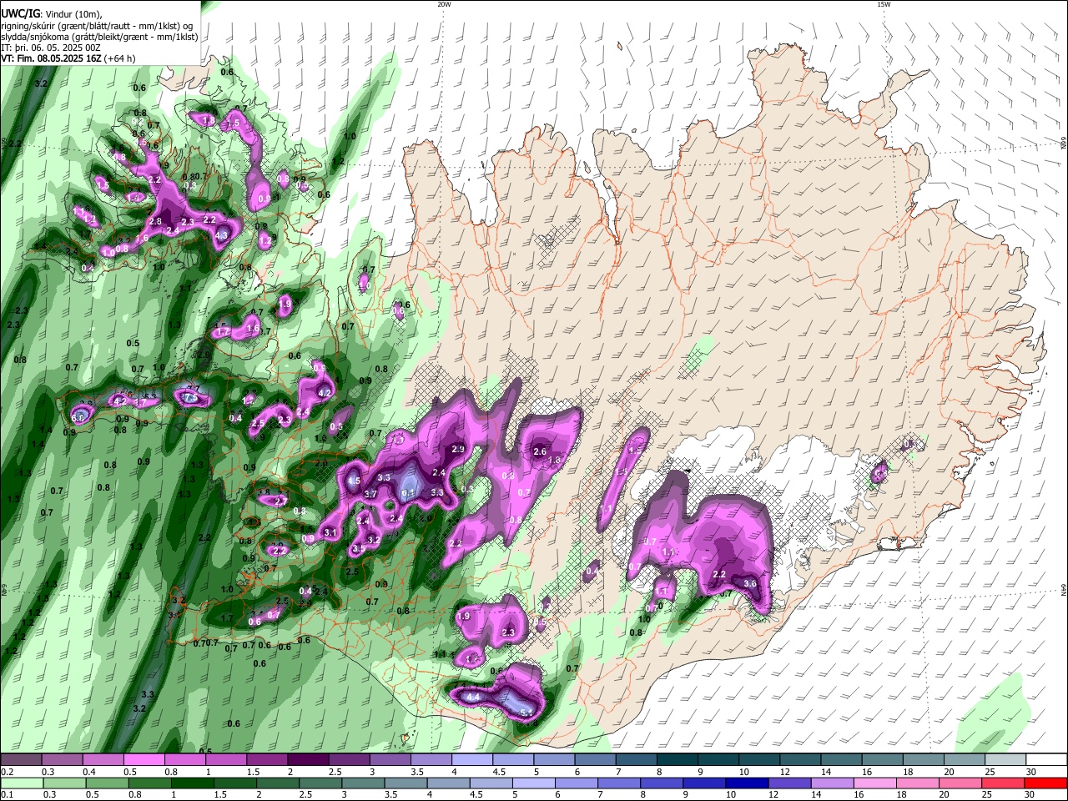Click the '3.6' snowfall value in the southeast
Viewport: 1068px width, 801px height.
point(750,583)
